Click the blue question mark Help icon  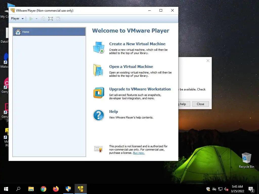[x=99, y=115]
